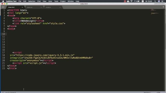Click the opening script tag on line 17
The image size is (166, 93).
[17, 52]
